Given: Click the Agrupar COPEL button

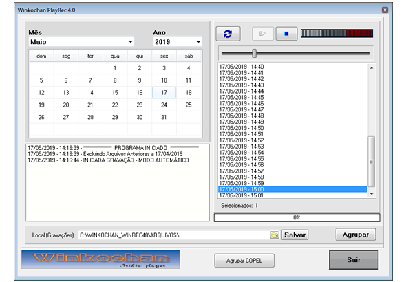Looking at the screenshot, I should coord(244,261).
